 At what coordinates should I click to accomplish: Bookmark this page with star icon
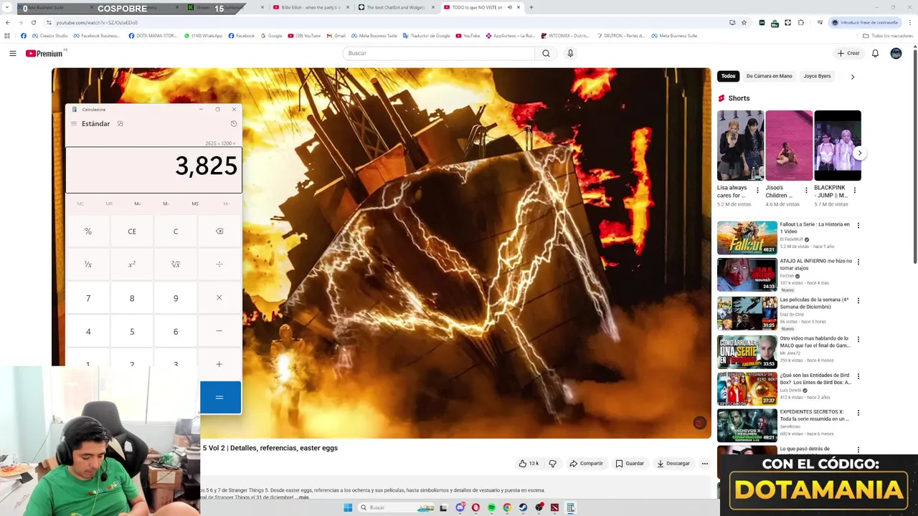pos(744,22)
